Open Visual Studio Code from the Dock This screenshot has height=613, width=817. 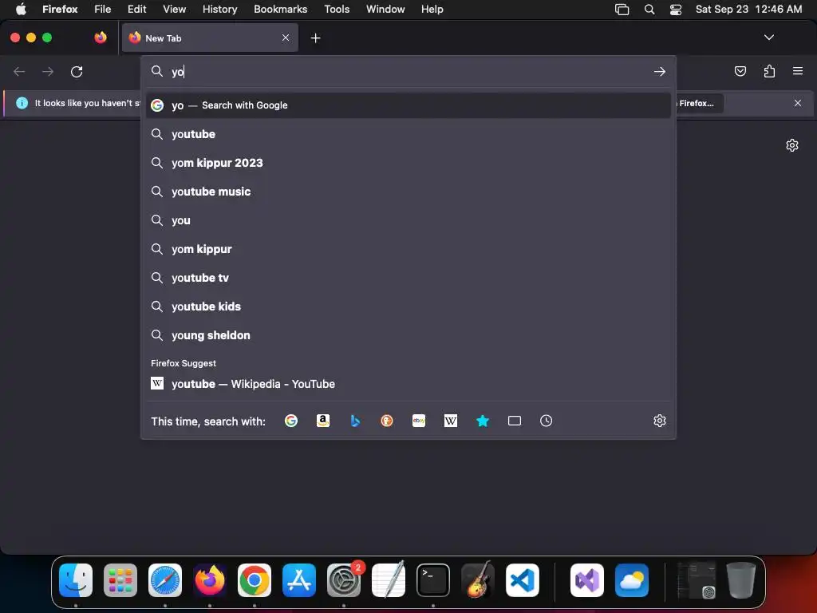[x=522, y=580]
